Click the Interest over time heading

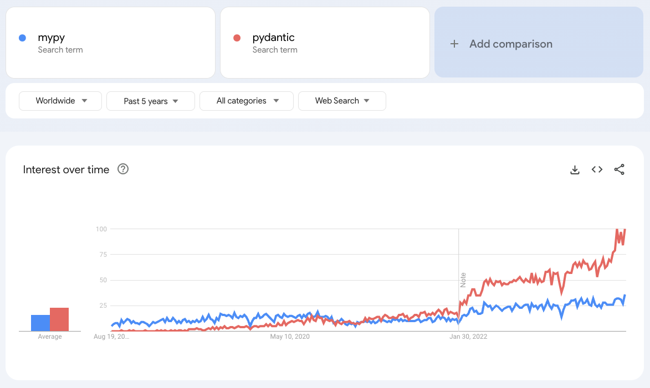click(66, 169)
